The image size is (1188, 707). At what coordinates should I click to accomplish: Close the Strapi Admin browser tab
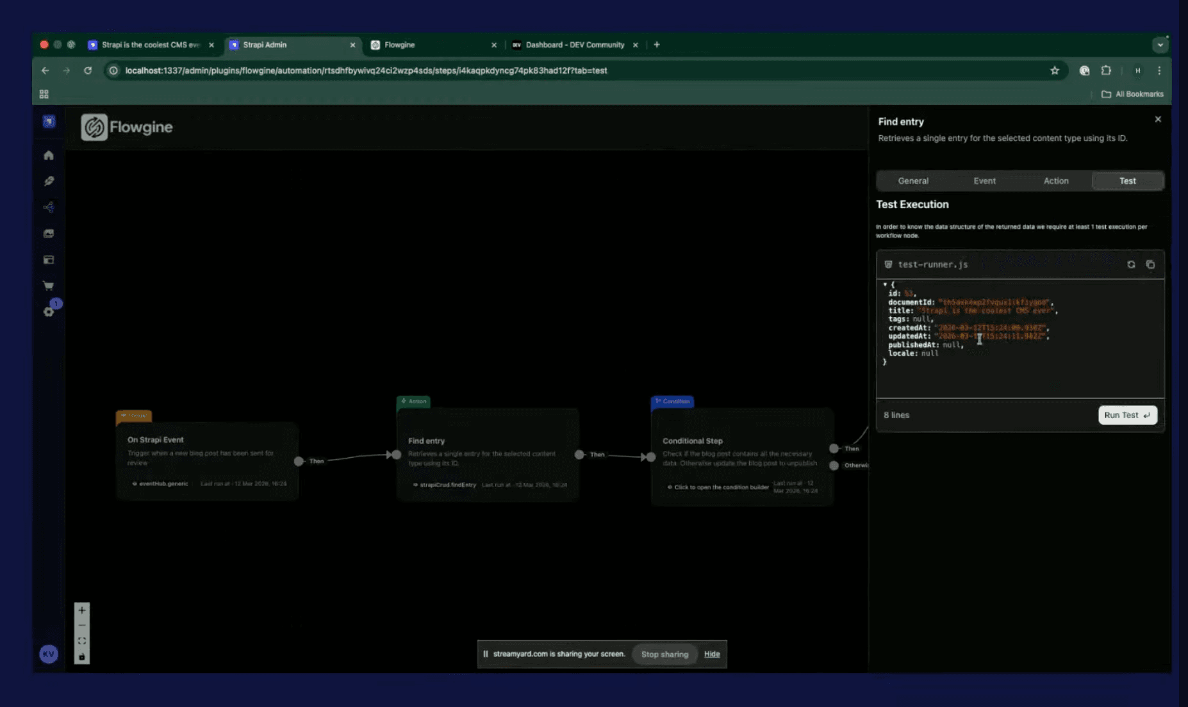(x=352, y=45)
